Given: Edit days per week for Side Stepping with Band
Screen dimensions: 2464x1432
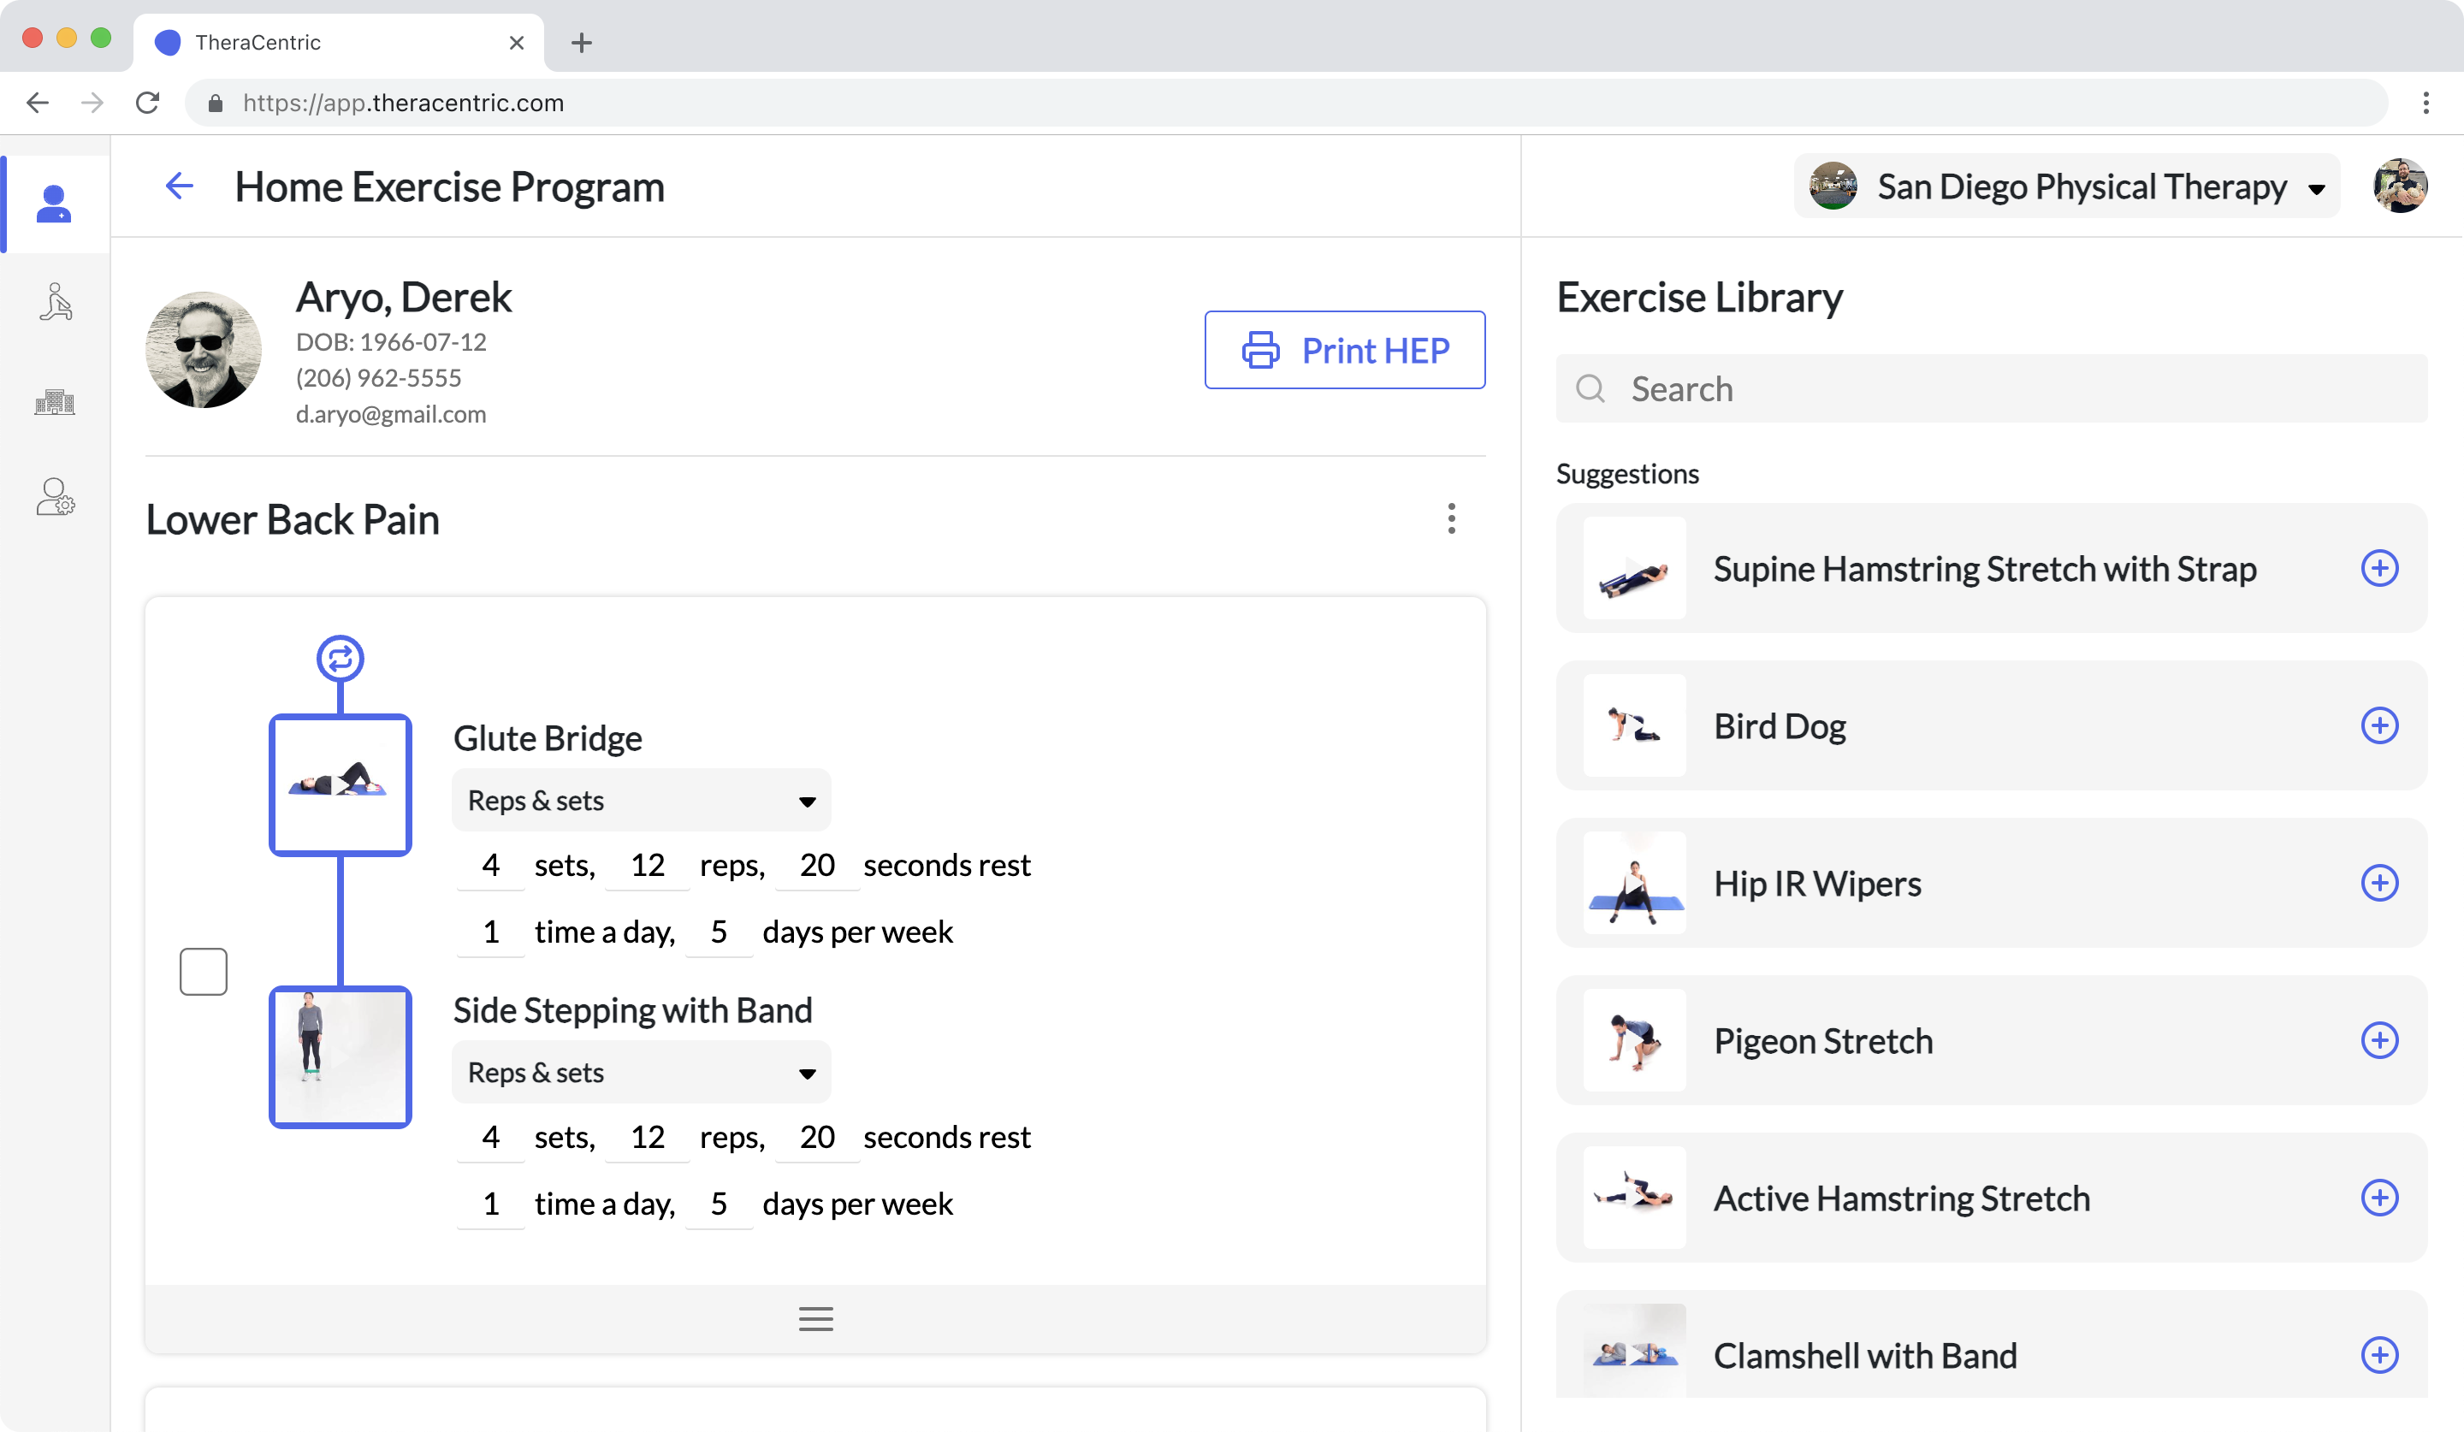Looking at the screenshot, I should pyautogui.click(x=719, y=1204).
